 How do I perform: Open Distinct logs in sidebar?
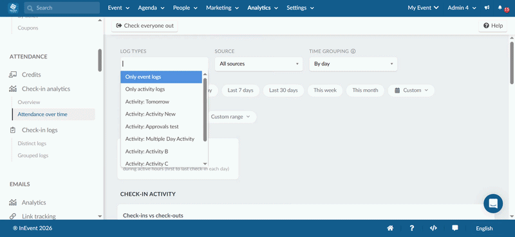tap(32, 144)
